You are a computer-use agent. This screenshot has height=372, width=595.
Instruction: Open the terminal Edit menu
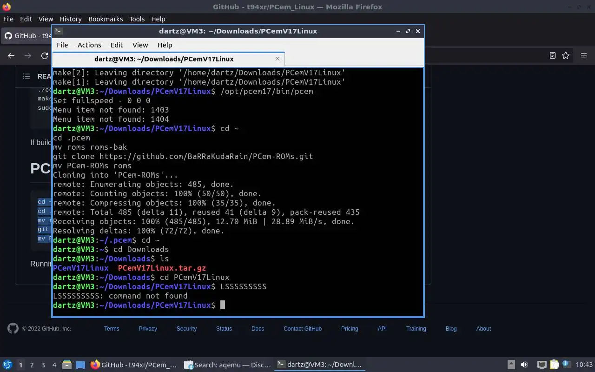[x=117, y=45]
